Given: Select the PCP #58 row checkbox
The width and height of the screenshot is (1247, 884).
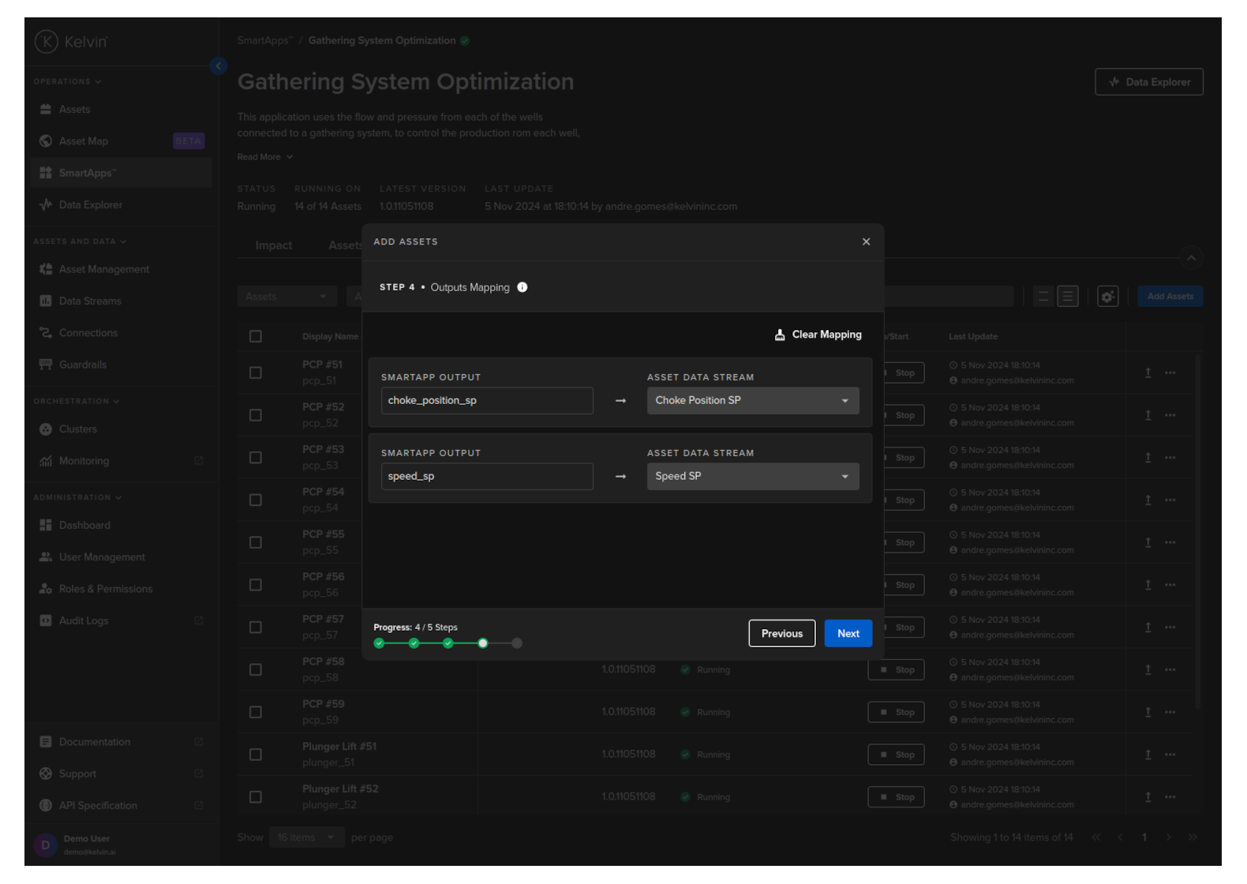Looking at the screenshot, I should (256, 670).
